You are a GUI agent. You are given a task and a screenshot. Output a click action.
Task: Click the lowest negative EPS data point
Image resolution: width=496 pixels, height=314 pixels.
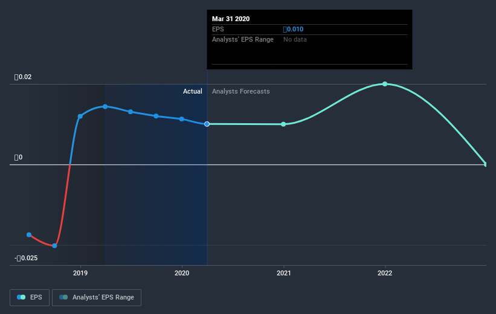click(54, 246)
